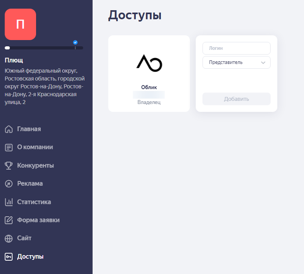Viewport: 304px width, 274px height.
Task: Click the Облик logo in the owner card
Action: (x=149, y=63)
